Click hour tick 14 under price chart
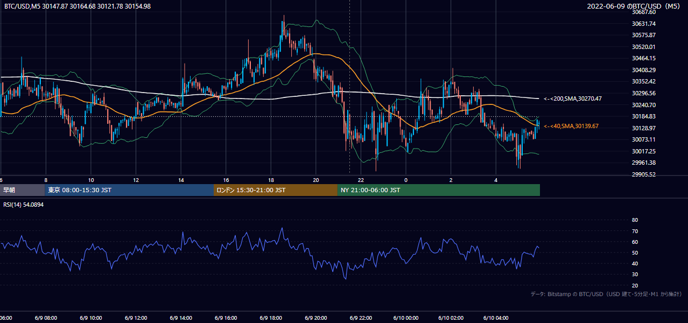The height and width of the screenshot is (323, 688). tap(181, 180)
